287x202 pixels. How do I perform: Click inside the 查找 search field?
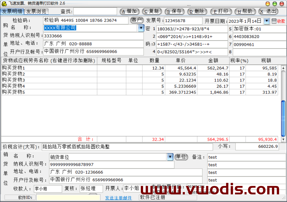[94, 11]
